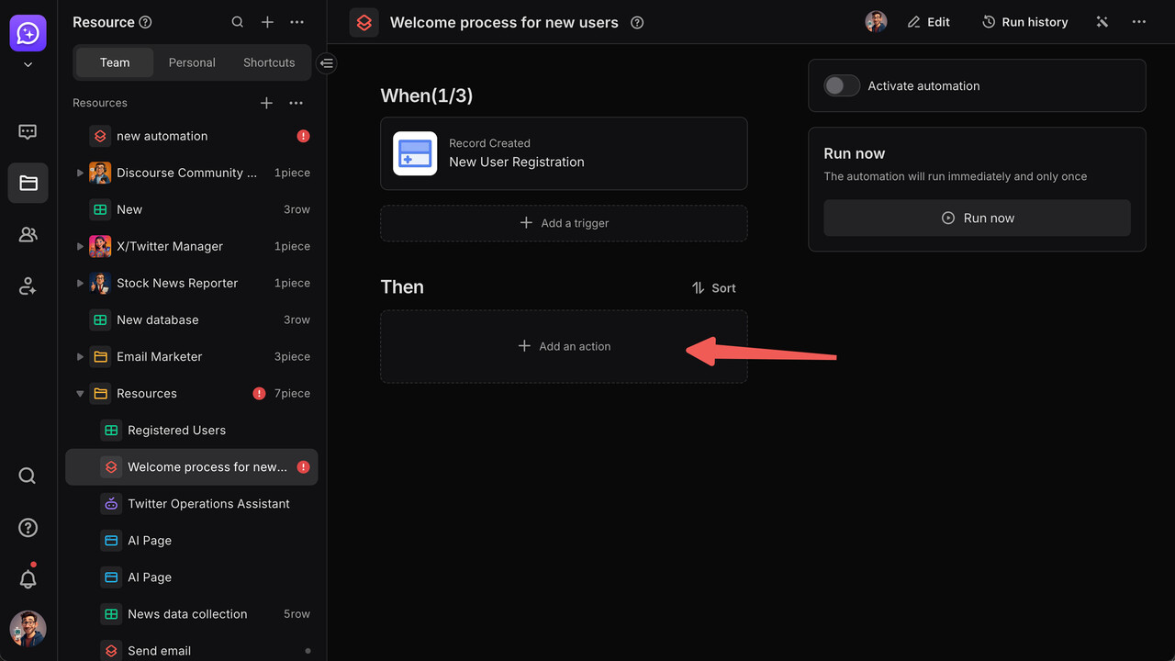Screen dimensions: 1175x661
Task: Open the chat icon in left sidebar
Action: 28,132
